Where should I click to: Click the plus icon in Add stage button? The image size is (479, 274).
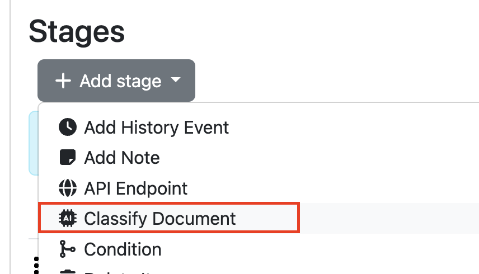pyautogui.click(x=63, y=81)
